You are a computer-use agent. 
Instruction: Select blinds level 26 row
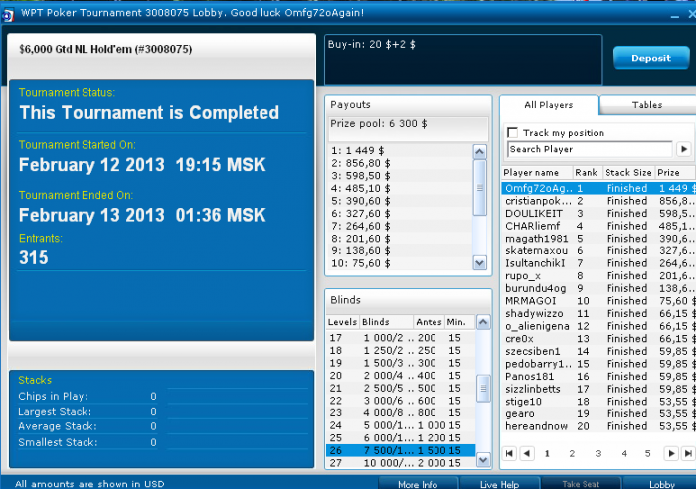point(401,450)
